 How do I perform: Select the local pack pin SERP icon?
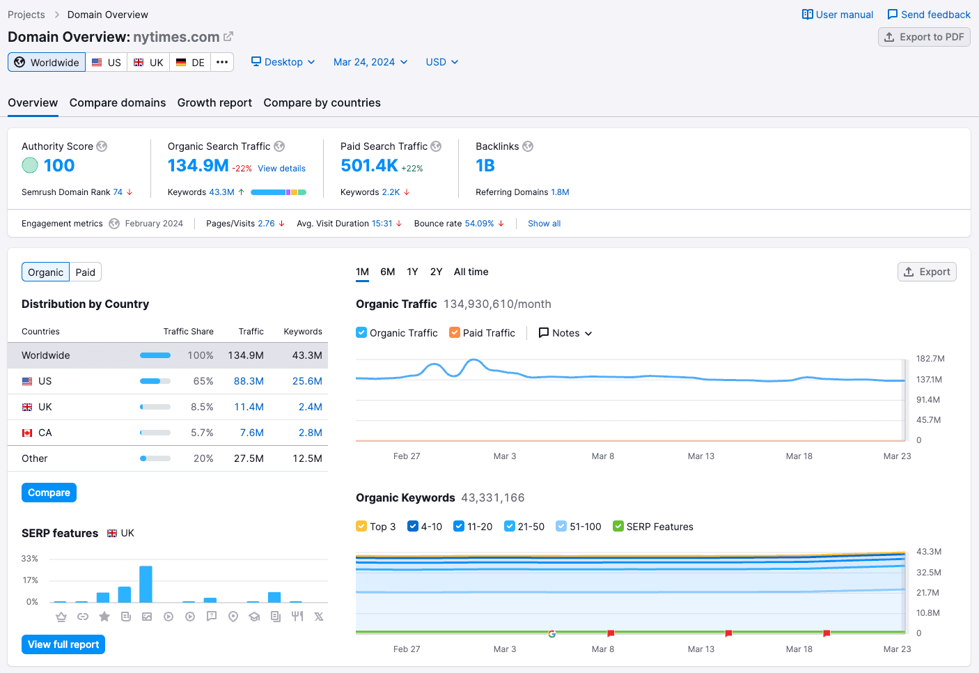click(x=233, y=617)
